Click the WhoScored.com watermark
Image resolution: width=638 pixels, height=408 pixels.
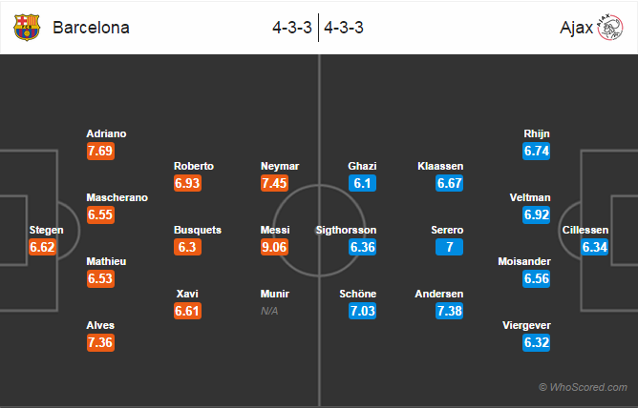coord(583,387)
